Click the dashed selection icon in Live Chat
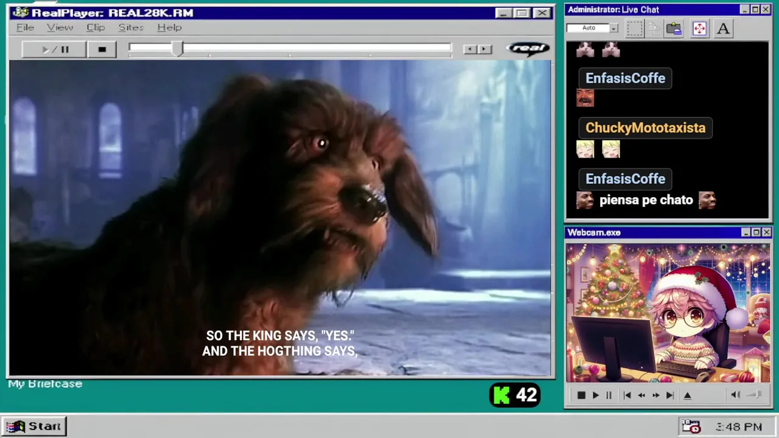 coord(634,28)
